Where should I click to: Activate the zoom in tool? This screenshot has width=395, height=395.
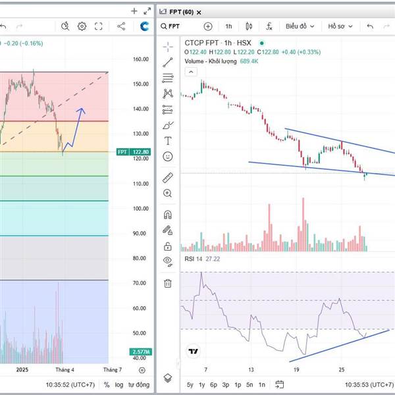[x=167, y=193]
